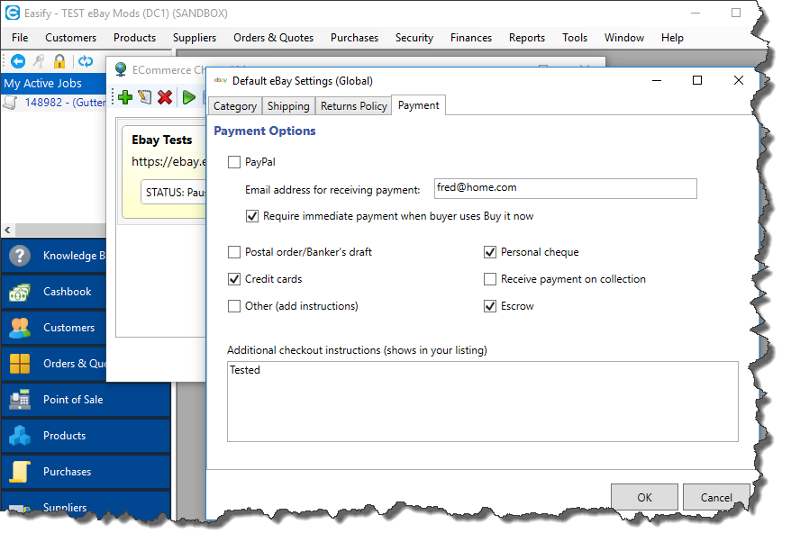Switch to the Returns Policy tab
The height and width of the screenshot is (542, 791).
pos(353,106)
